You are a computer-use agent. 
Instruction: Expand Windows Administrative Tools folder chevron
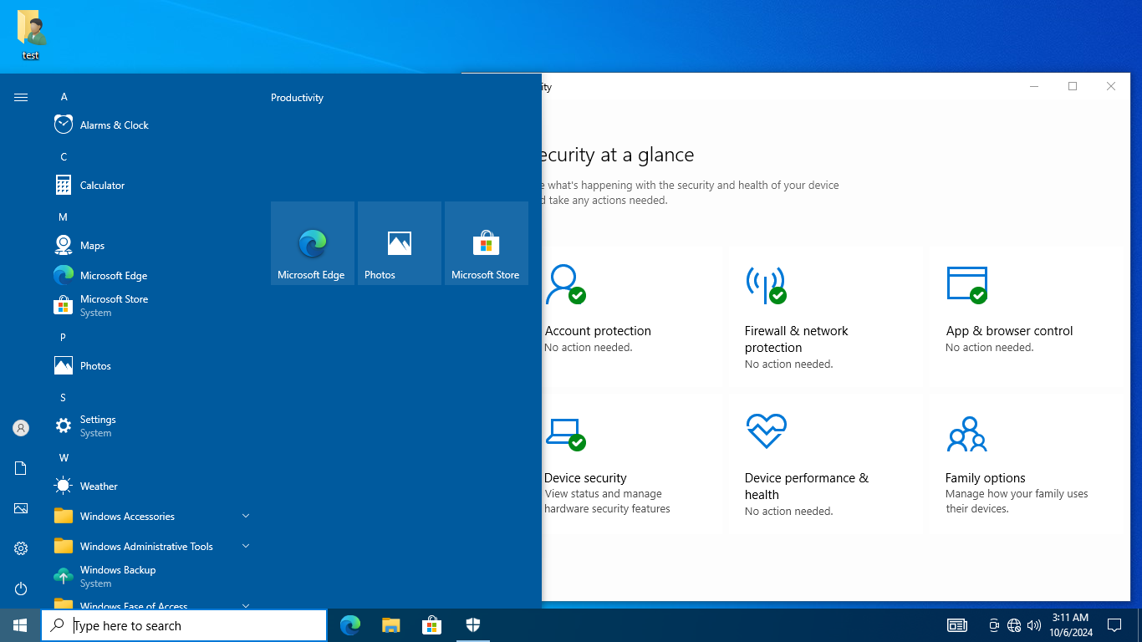pyautogui.click(x=246, y=546)
